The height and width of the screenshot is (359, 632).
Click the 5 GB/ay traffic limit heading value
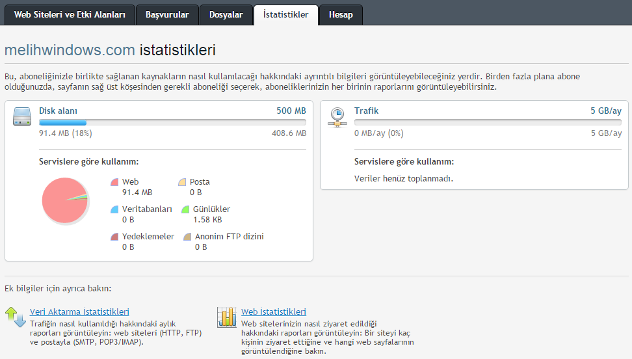(x=606, y=111)
